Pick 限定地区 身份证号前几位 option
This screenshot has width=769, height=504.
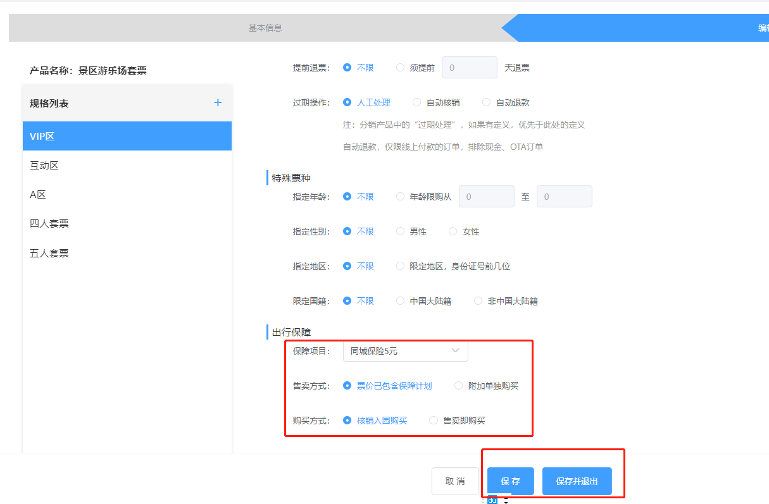point(400,266)
